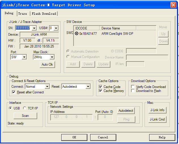This screenshot has height=144, width=179.
Task: Expand the Max Clock 2MHz dropdown
Action: pyautogui.click(x=52, y=57)
